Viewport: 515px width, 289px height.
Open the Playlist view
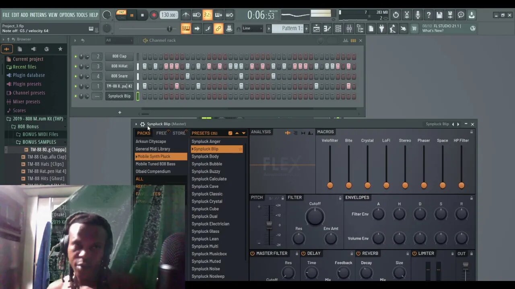coord(317,28)
